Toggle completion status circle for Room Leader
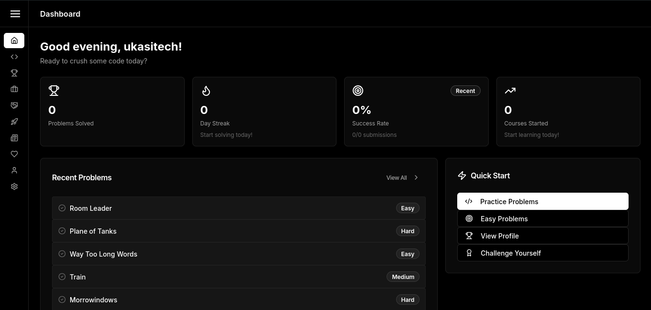Screen dimensions: 651x310 [x=62, y=208]
